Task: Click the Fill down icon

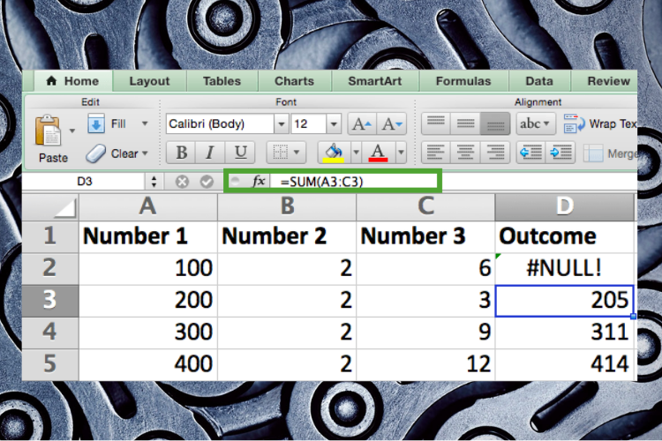Action: tap(96, 123)
